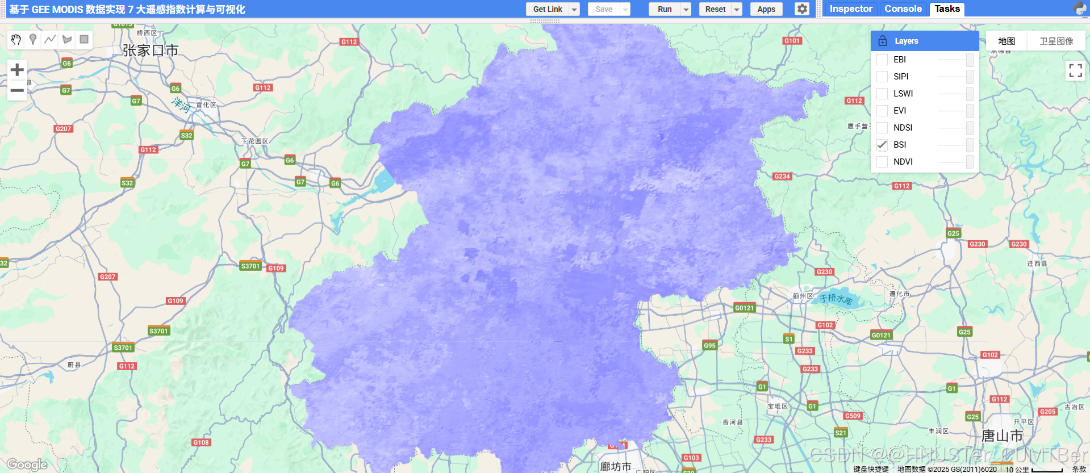Screen dimensions: 1090x473
Task: Toggle fullscreen map view
Action: tap(1075, 70)
